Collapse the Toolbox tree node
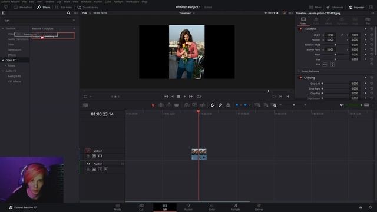Screen dimensions: 377x212 click(x=3, y=29)
